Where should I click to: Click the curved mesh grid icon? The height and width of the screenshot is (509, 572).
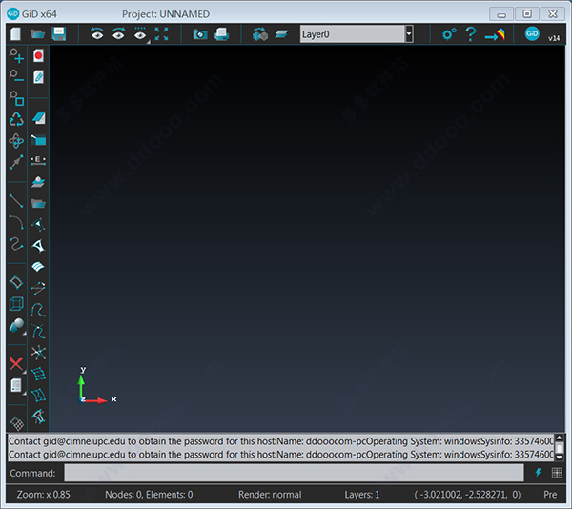click(x=38, y=374)
